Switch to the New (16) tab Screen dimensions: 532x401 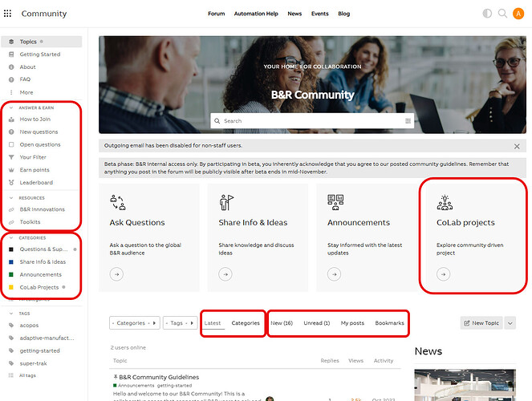(282, 323)
